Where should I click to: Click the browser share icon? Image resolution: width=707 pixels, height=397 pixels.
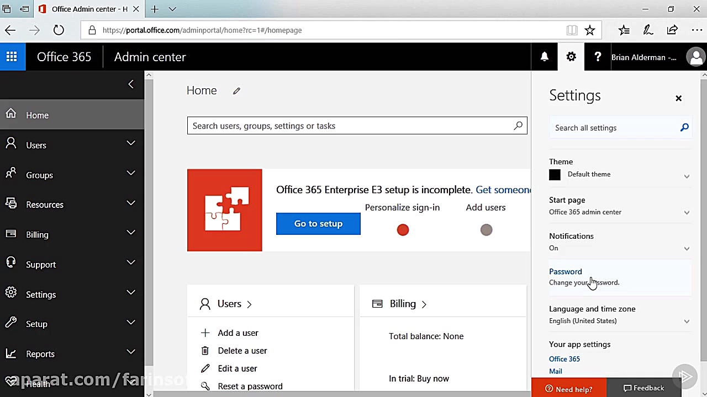(x=672, y=30)
